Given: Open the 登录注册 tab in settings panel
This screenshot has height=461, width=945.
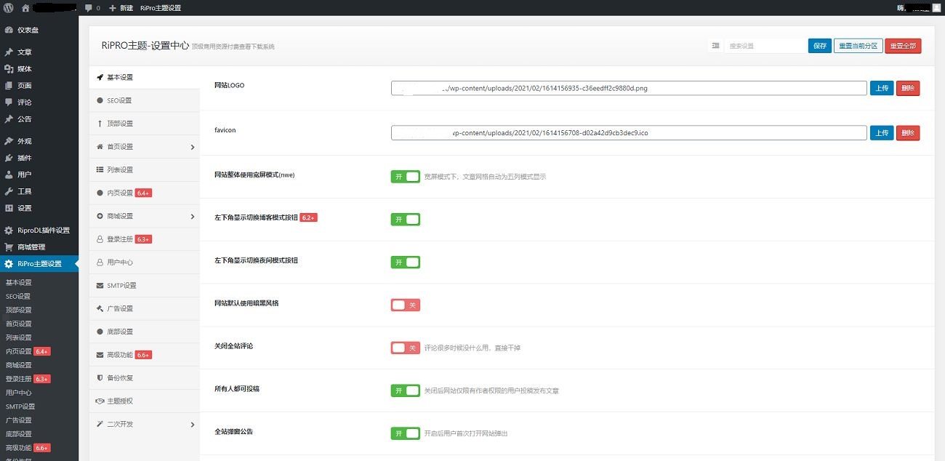Looking at the screenshot, I should point(144,239).
